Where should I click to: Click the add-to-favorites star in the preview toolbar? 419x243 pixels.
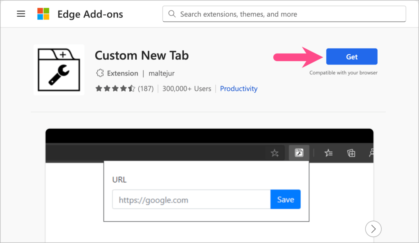pyautogui.click(x=275, y=152)
